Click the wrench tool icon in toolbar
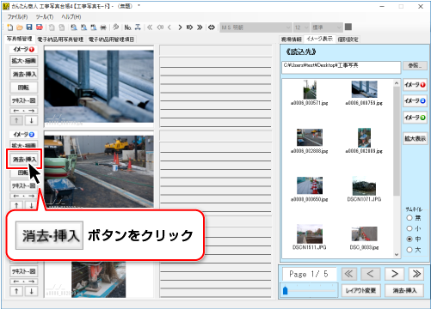The height and width of the screenshot is (309, 431). click(116, 27)
